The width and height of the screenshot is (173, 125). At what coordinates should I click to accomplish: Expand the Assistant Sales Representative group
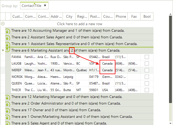7,44
